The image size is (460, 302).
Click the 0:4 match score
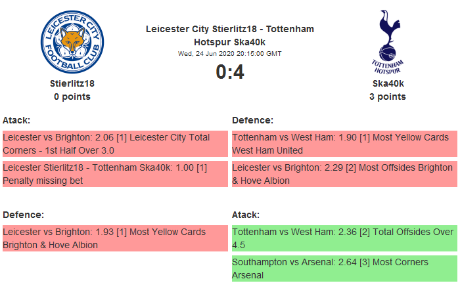230,72
